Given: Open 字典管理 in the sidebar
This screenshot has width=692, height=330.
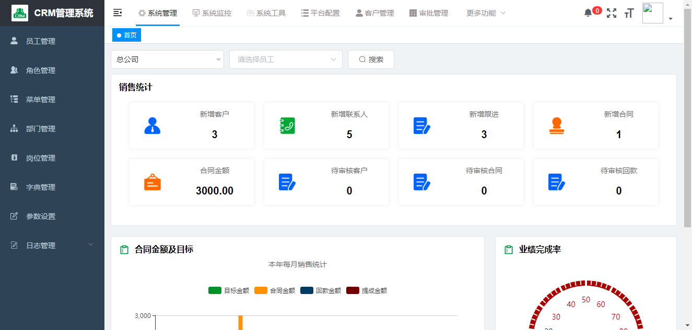Looking at the screenshot, I should [52, 187].
